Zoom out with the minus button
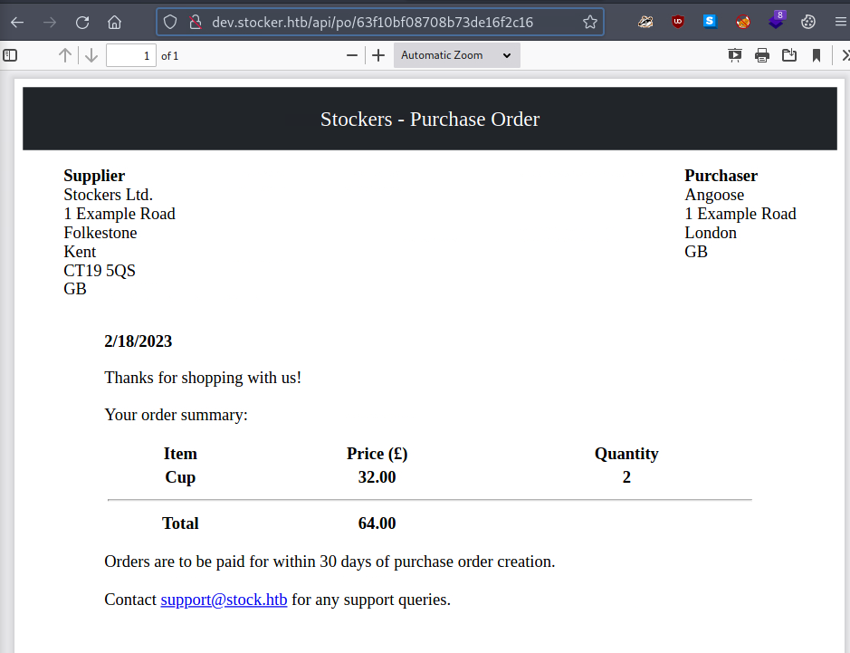This screenshot has height=653, width=850. pos(352,55)
